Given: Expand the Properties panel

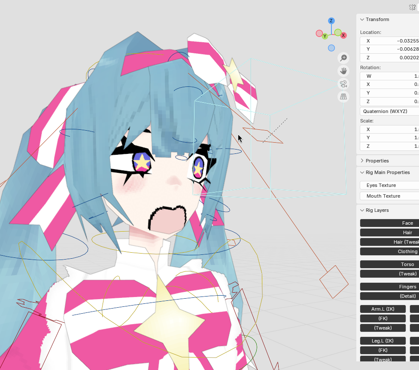Looking at the screenshot, I should [362, 161].
